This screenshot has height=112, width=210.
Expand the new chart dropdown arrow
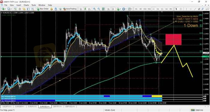click(x=5, y=9)
